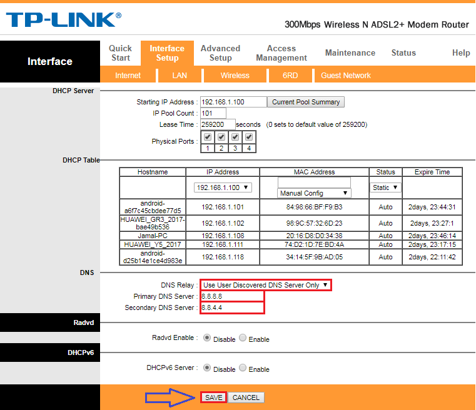Click the TP-LINK logo
This screenshot has height=410, width=476.
click(63, 20)
